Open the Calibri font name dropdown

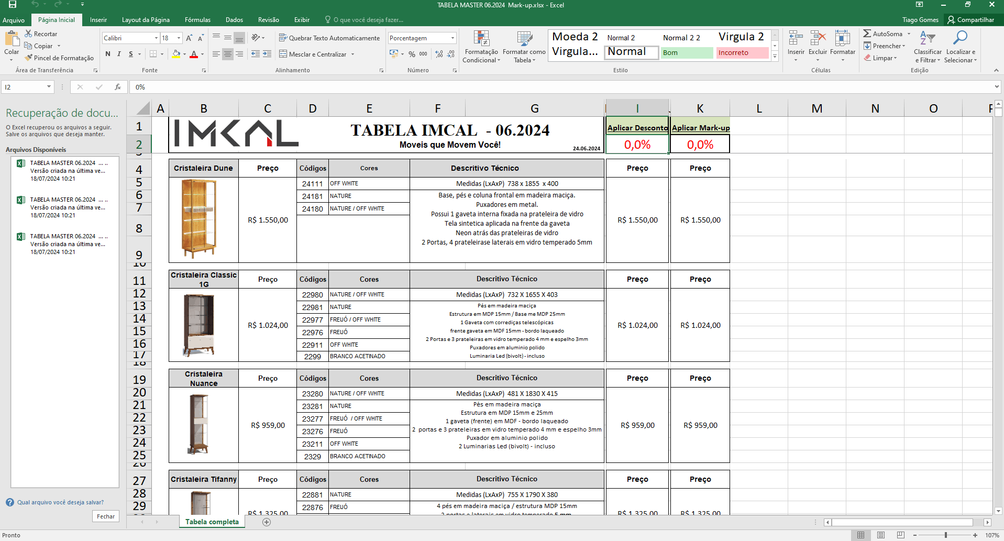[x=156, y=38]
